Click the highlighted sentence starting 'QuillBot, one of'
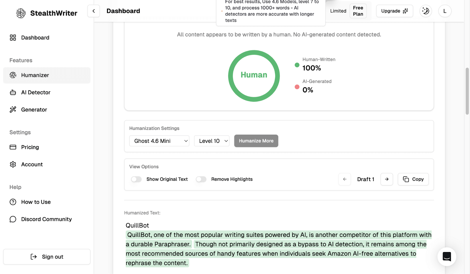 click(278, 239)
